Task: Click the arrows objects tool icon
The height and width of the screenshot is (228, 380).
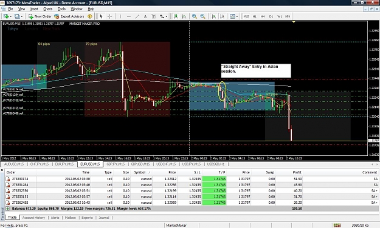Action: pyautogui.click(x=162, y=16)
